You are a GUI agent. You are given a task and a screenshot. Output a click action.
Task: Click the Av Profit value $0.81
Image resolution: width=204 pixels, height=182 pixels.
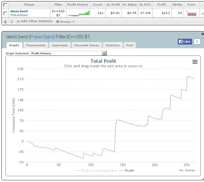click(x=115, y=13)
